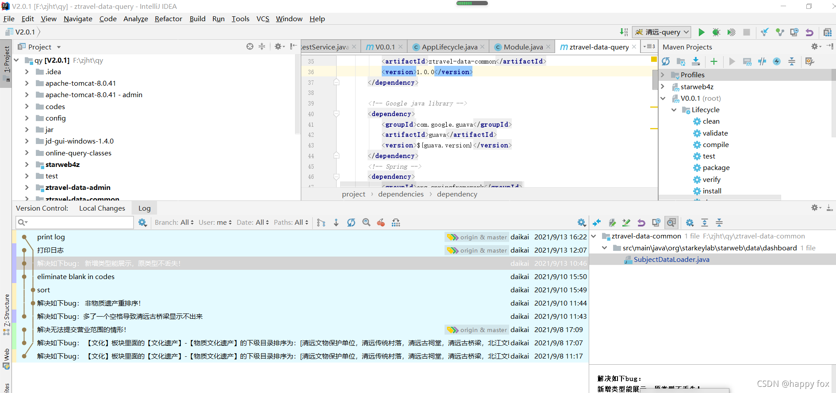Click the VCS commit changes icon
Image resolution: width=836 pixels, height=393 pixels.
(x=780, y=32)
